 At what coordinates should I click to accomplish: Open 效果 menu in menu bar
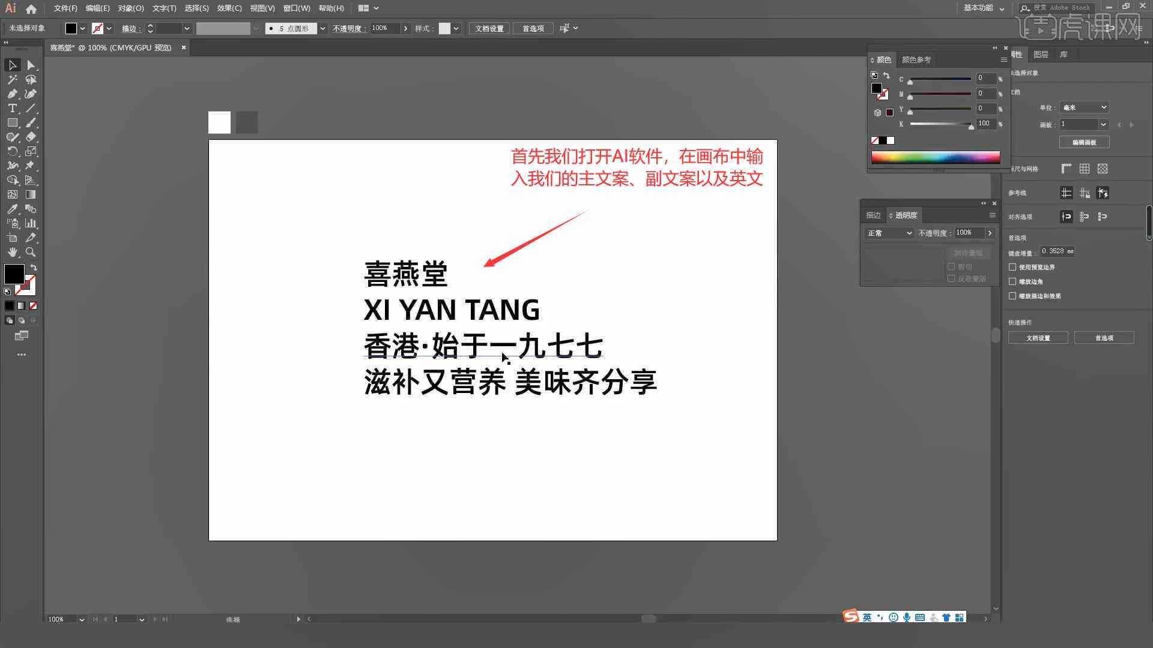[x=226, y=8]
